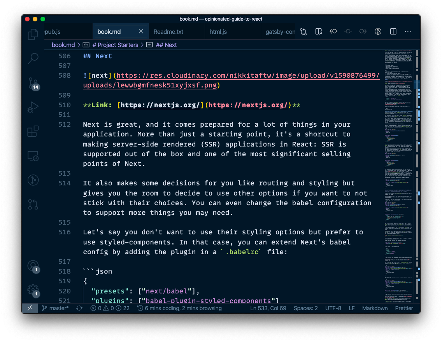This screenshot has width=442, height=342.
Task: Open the Search view in activity bar
Action: tap(33, 59)
